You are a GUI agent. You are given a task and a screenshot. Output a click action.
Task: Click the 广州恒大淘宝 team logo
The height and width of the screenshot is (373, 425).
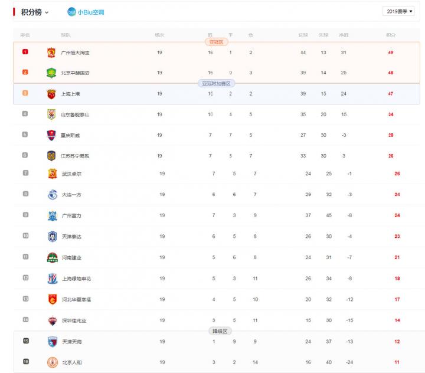pyautogui.click(x=51, y=53)
